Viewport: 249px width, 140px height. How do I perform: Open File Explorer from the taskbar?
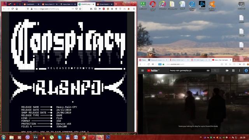(x=11, y=137)
